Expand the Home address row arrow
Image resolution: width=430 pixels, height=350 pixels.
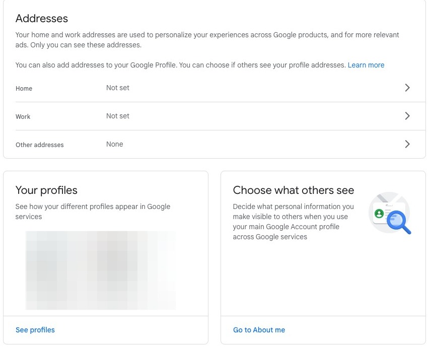pos(407,88)
